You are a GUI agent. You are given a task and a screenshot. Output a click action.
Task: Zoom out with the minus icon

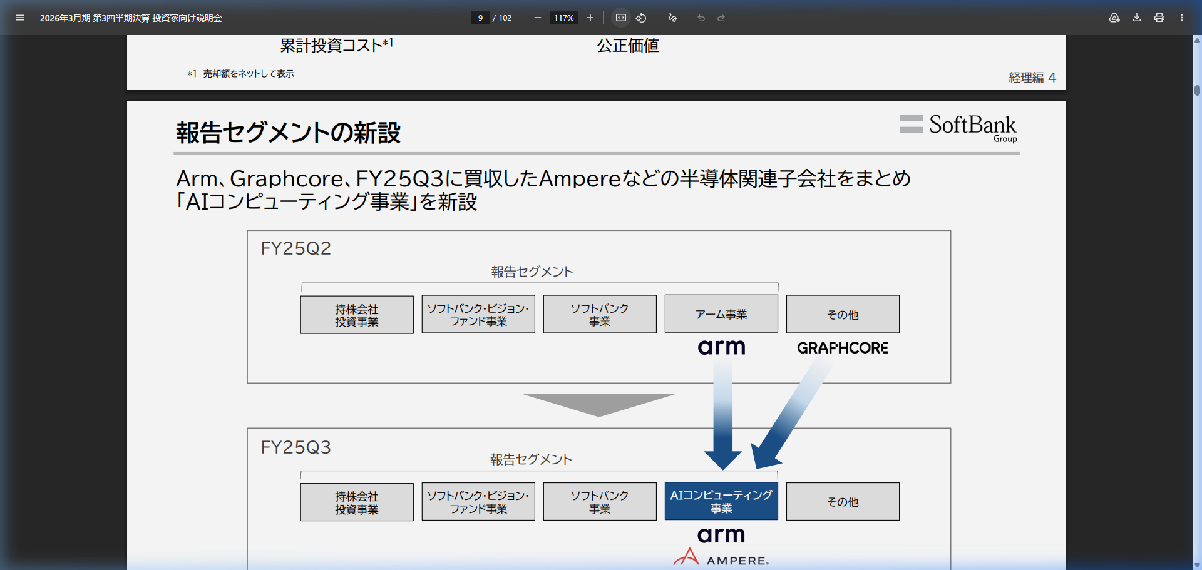point(537,18)
